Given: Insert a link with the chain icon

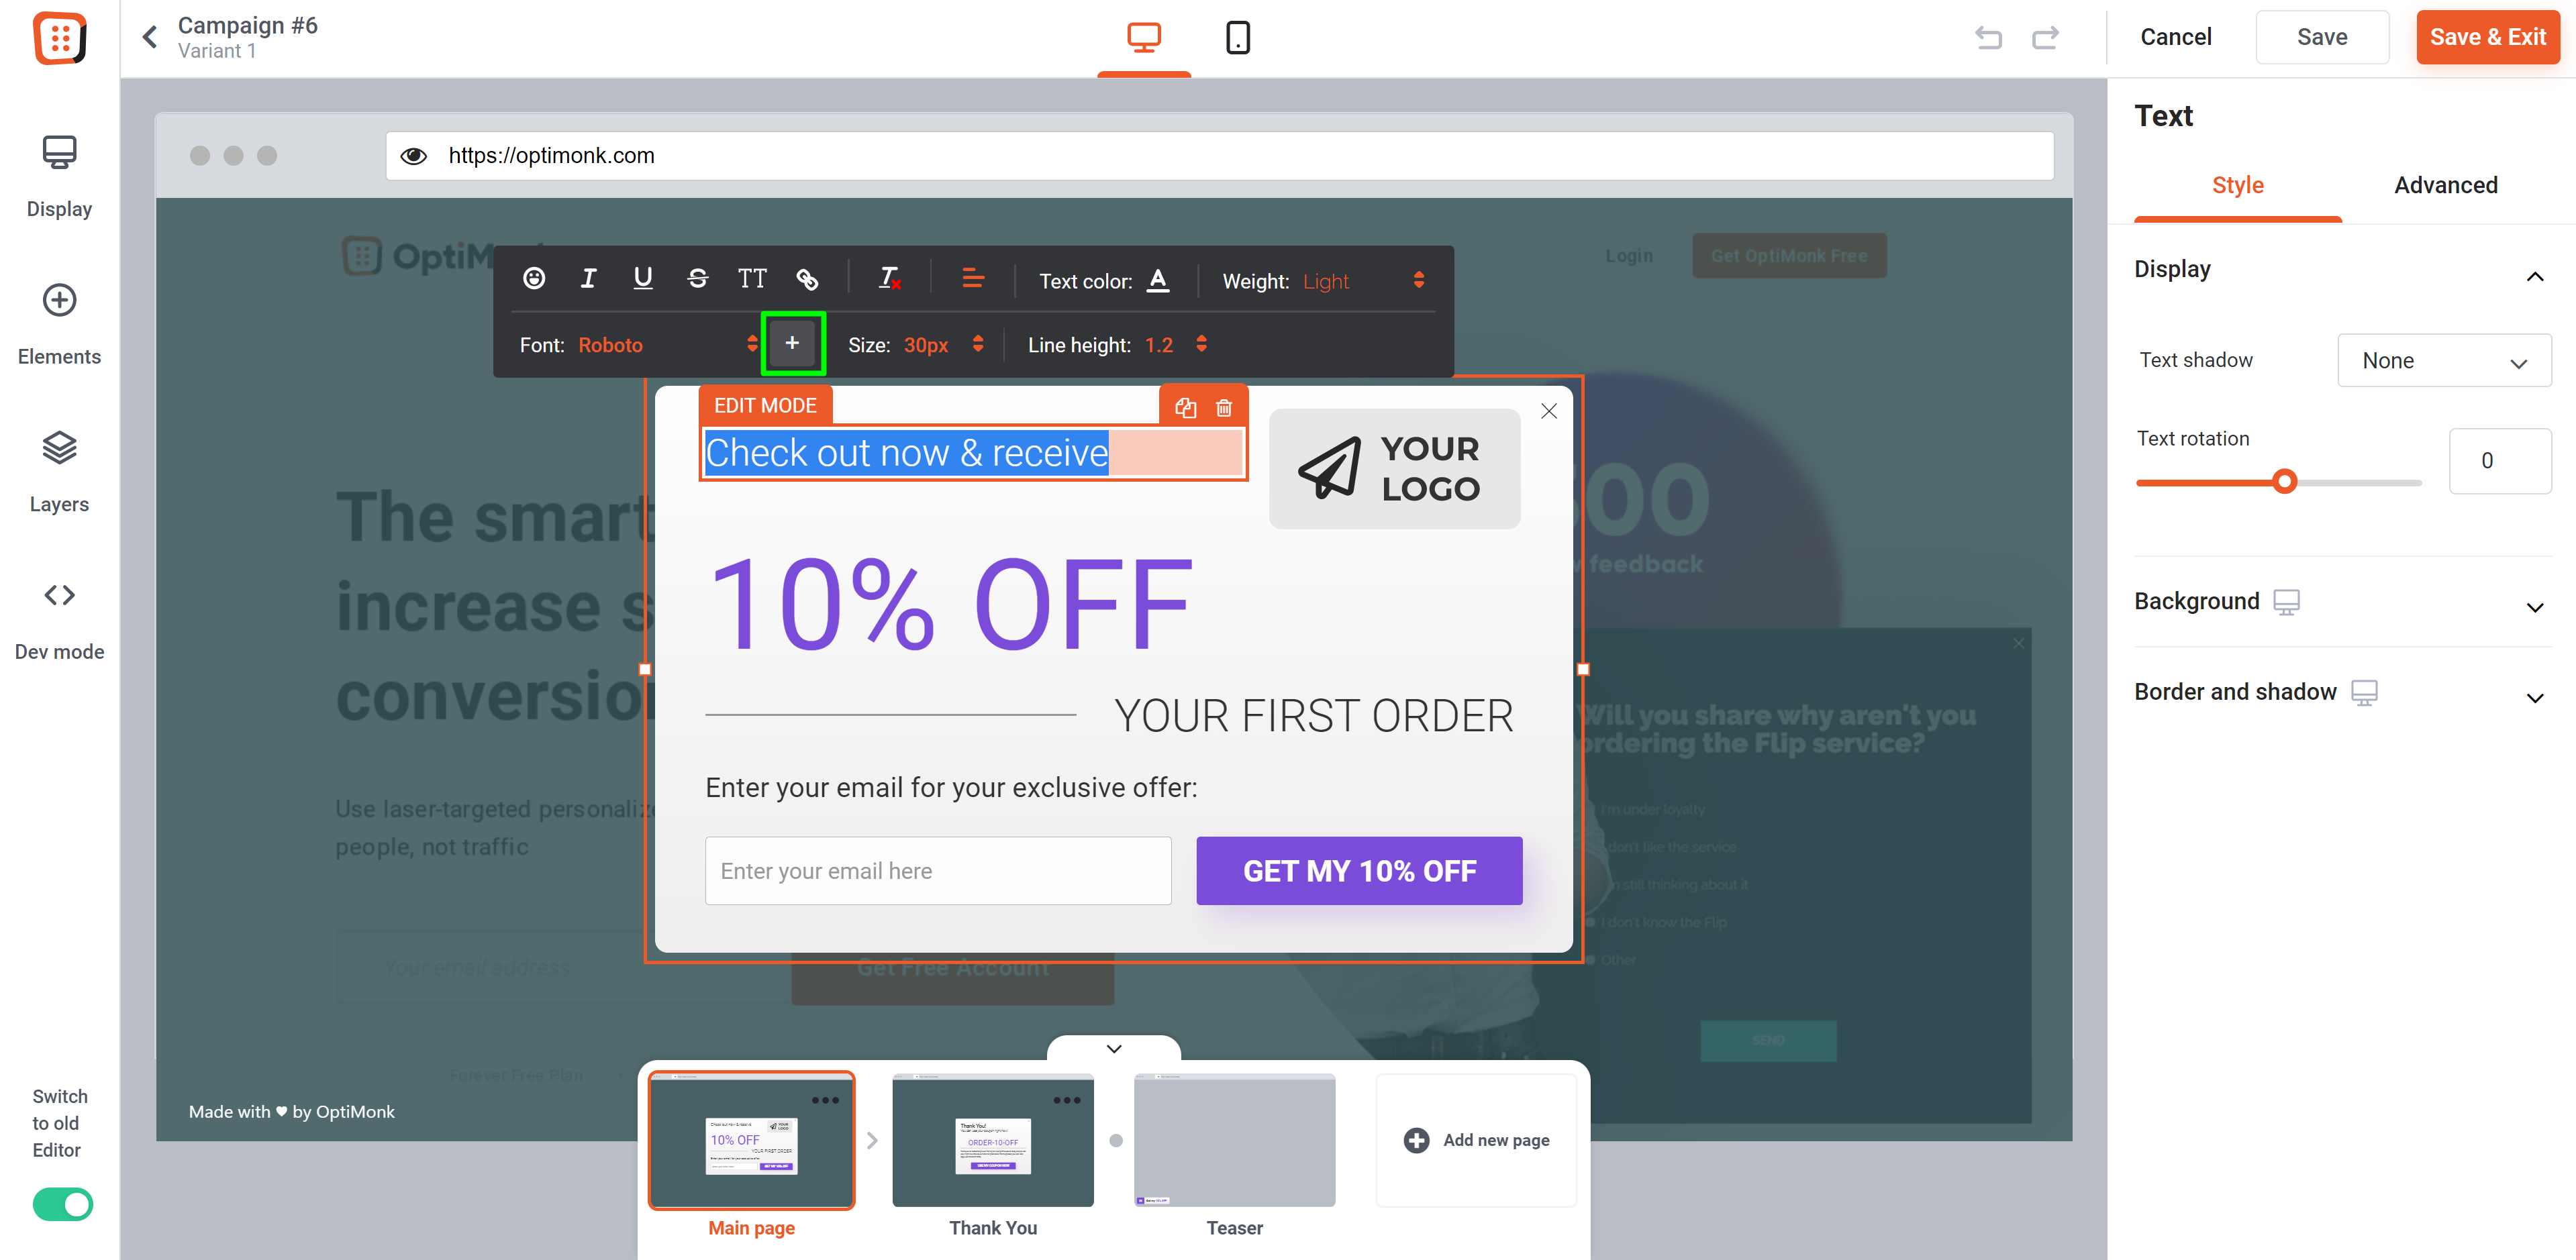Looking at the screenshot, I should tap(807, 279).
